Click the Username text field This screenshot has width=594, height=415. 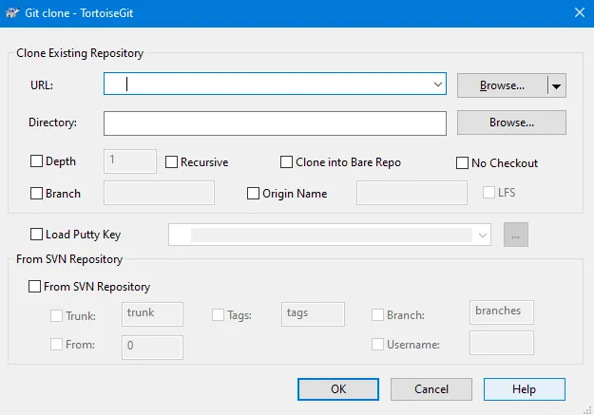502,343
